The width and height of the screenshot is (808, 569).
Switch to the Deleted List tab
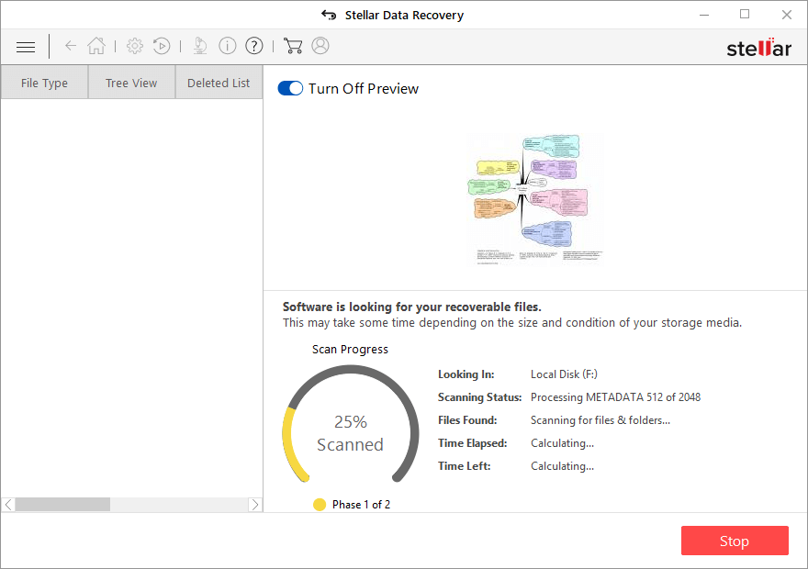tap(219, 83)
